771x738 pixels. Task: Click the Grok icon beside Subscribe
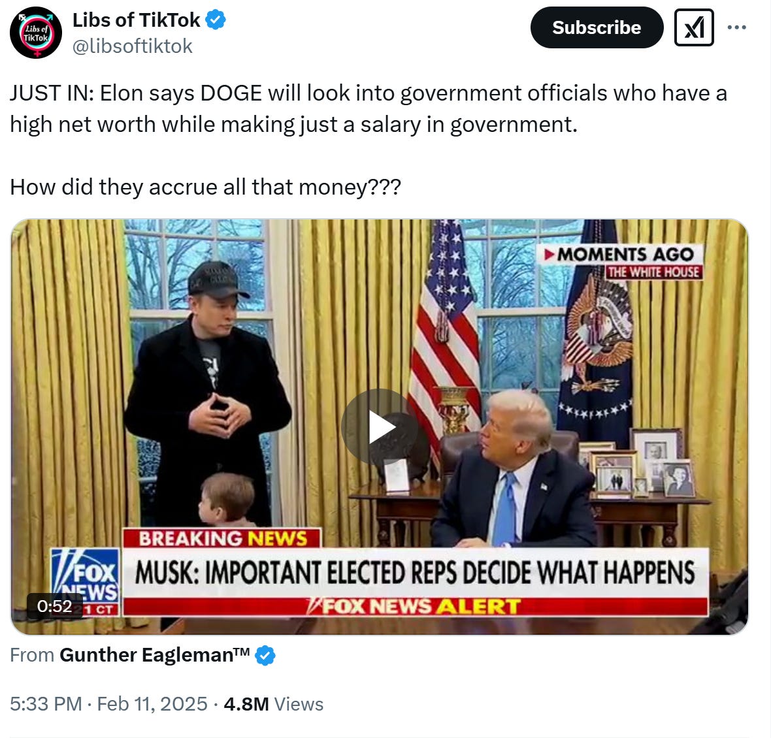(x=694, y=27)
